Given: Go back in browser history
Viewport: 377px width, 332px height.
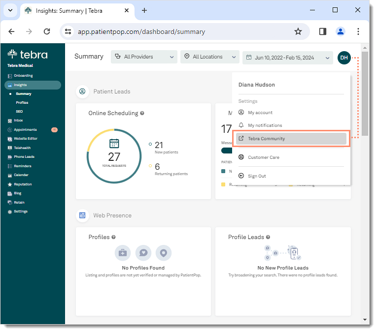Looking at the screenshot, I should (11, 31).
